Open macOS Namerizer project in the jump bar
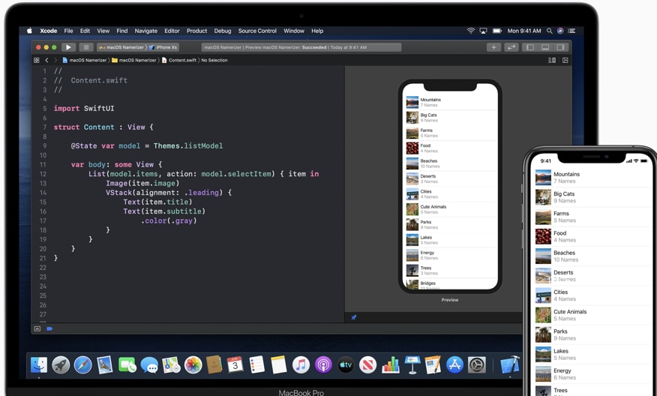Viewport: 657px width, 396px height. 84,60
